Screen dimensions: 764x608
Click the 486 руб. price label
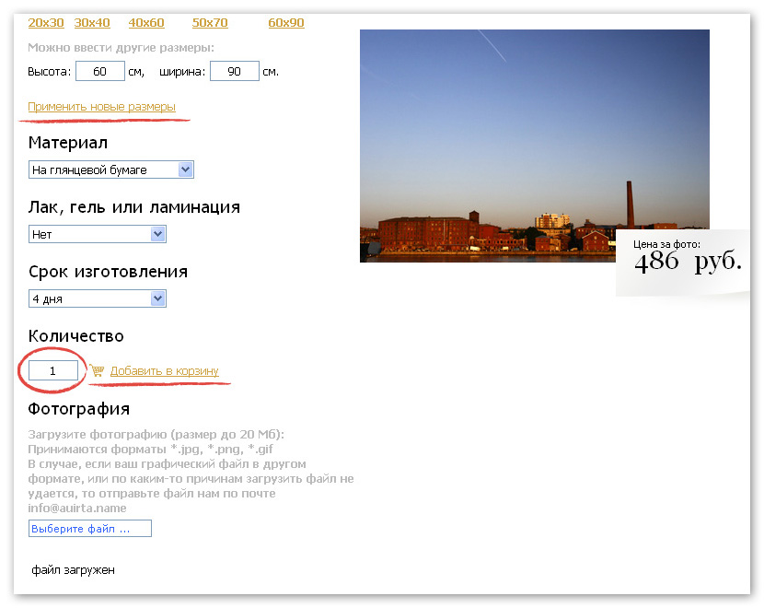[x=688, y=262]
